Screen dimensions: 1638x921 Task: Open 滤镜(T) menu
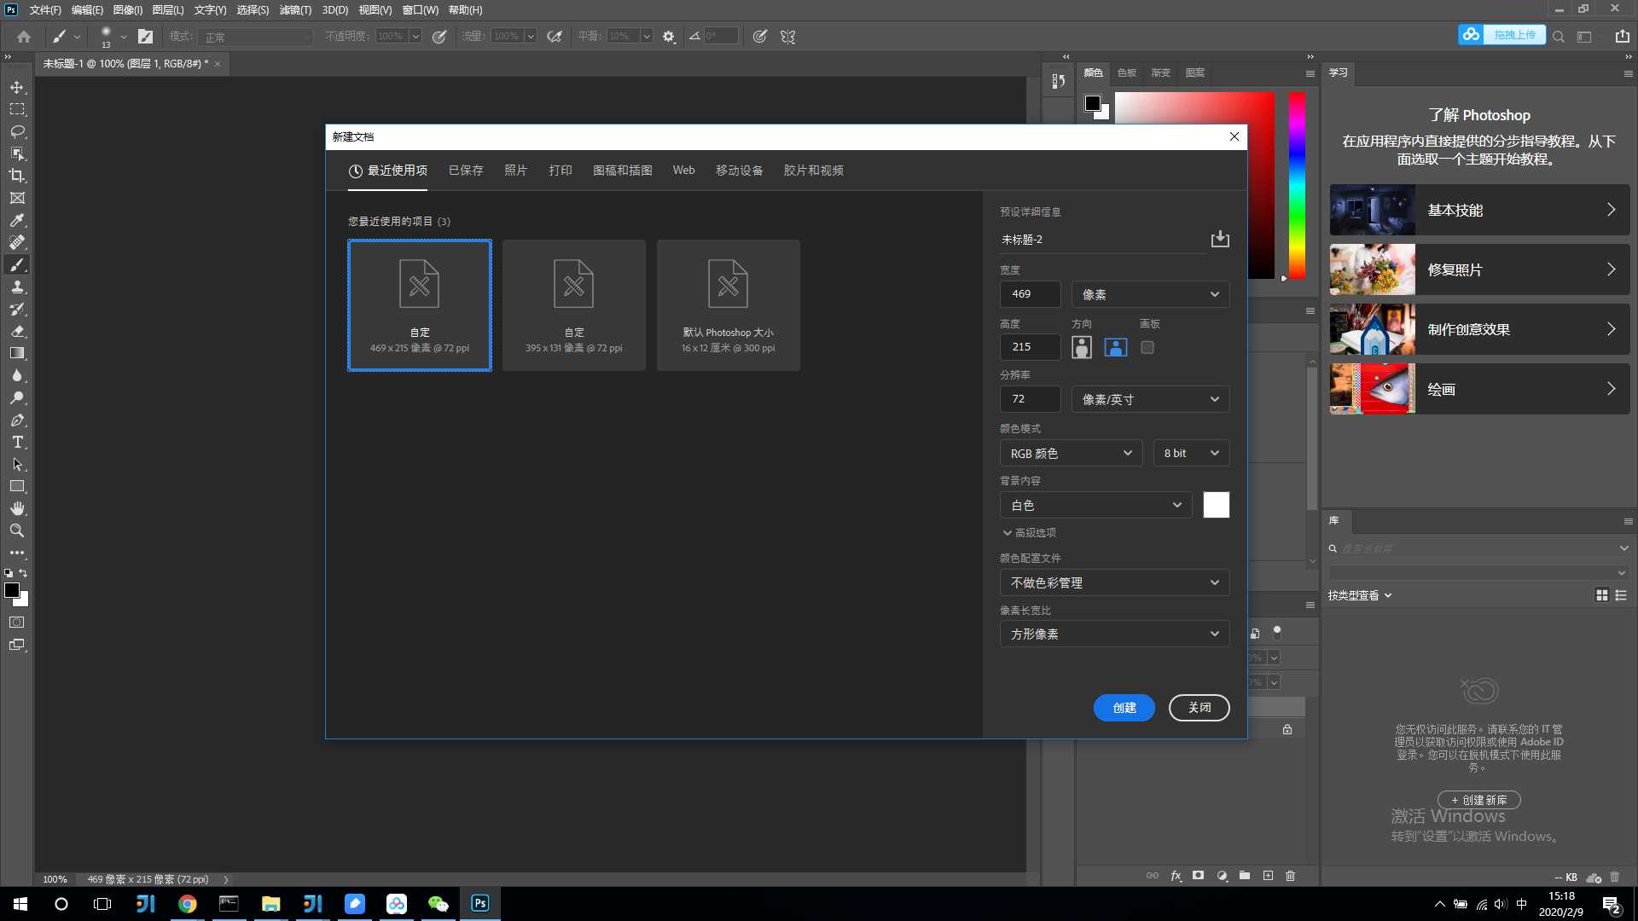point(295,10)
